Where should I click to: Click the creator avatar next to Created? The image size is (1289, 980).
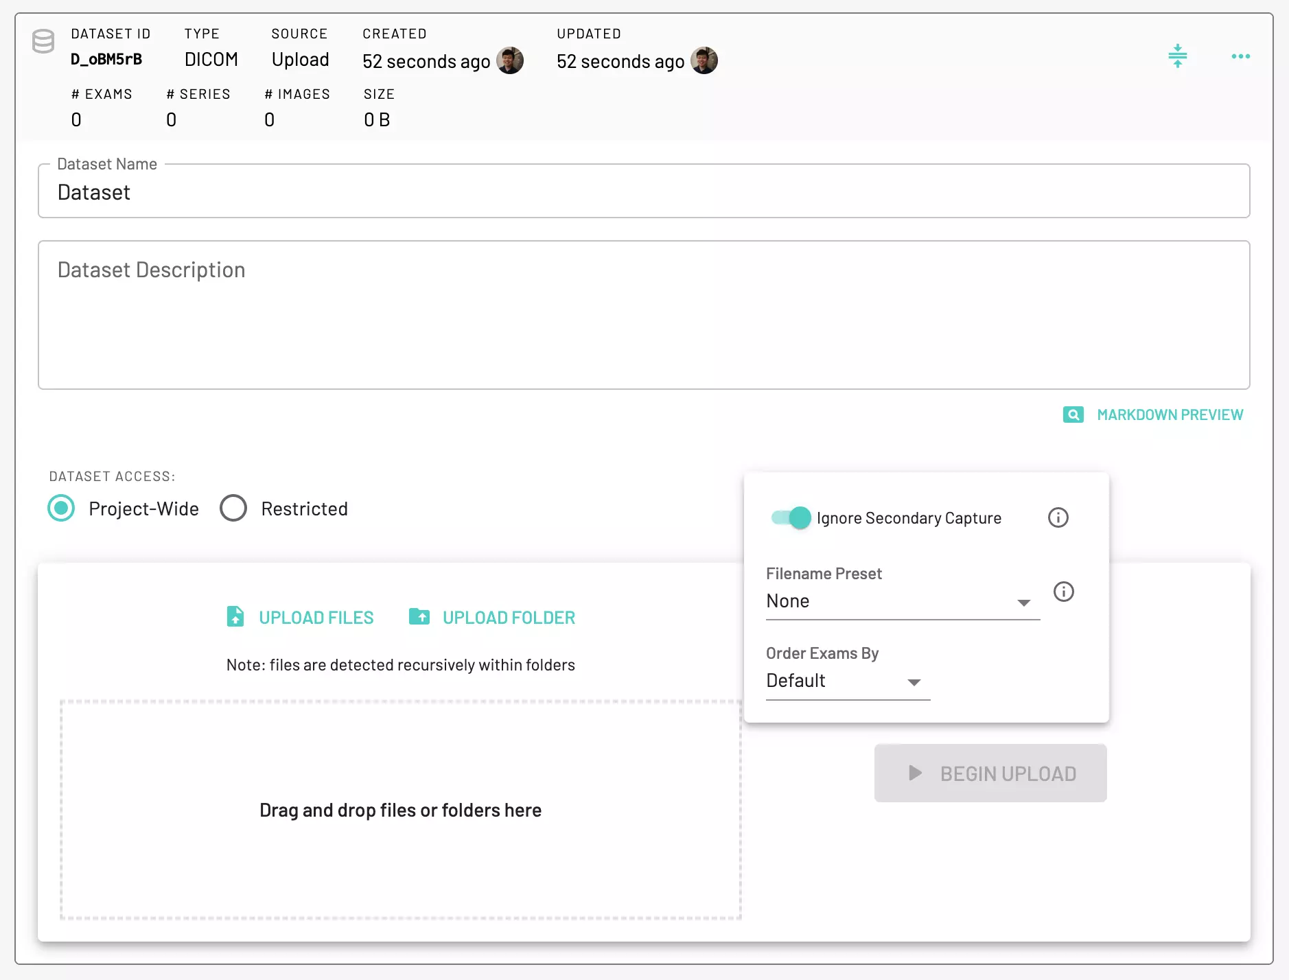(510, 61)
